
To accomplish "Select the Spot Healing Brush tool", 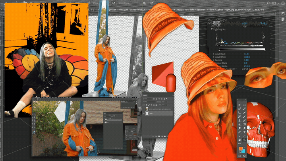I will pos(240,116).
